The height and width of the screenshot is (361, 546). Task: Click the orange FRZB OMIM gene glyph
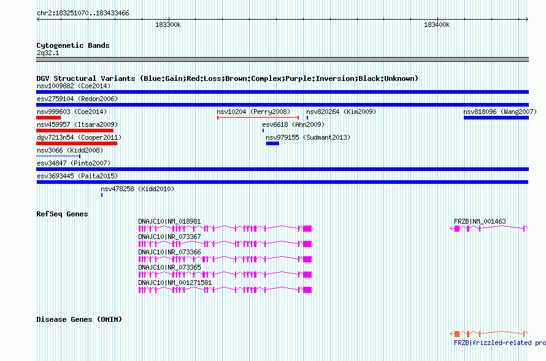click(489, 334)
